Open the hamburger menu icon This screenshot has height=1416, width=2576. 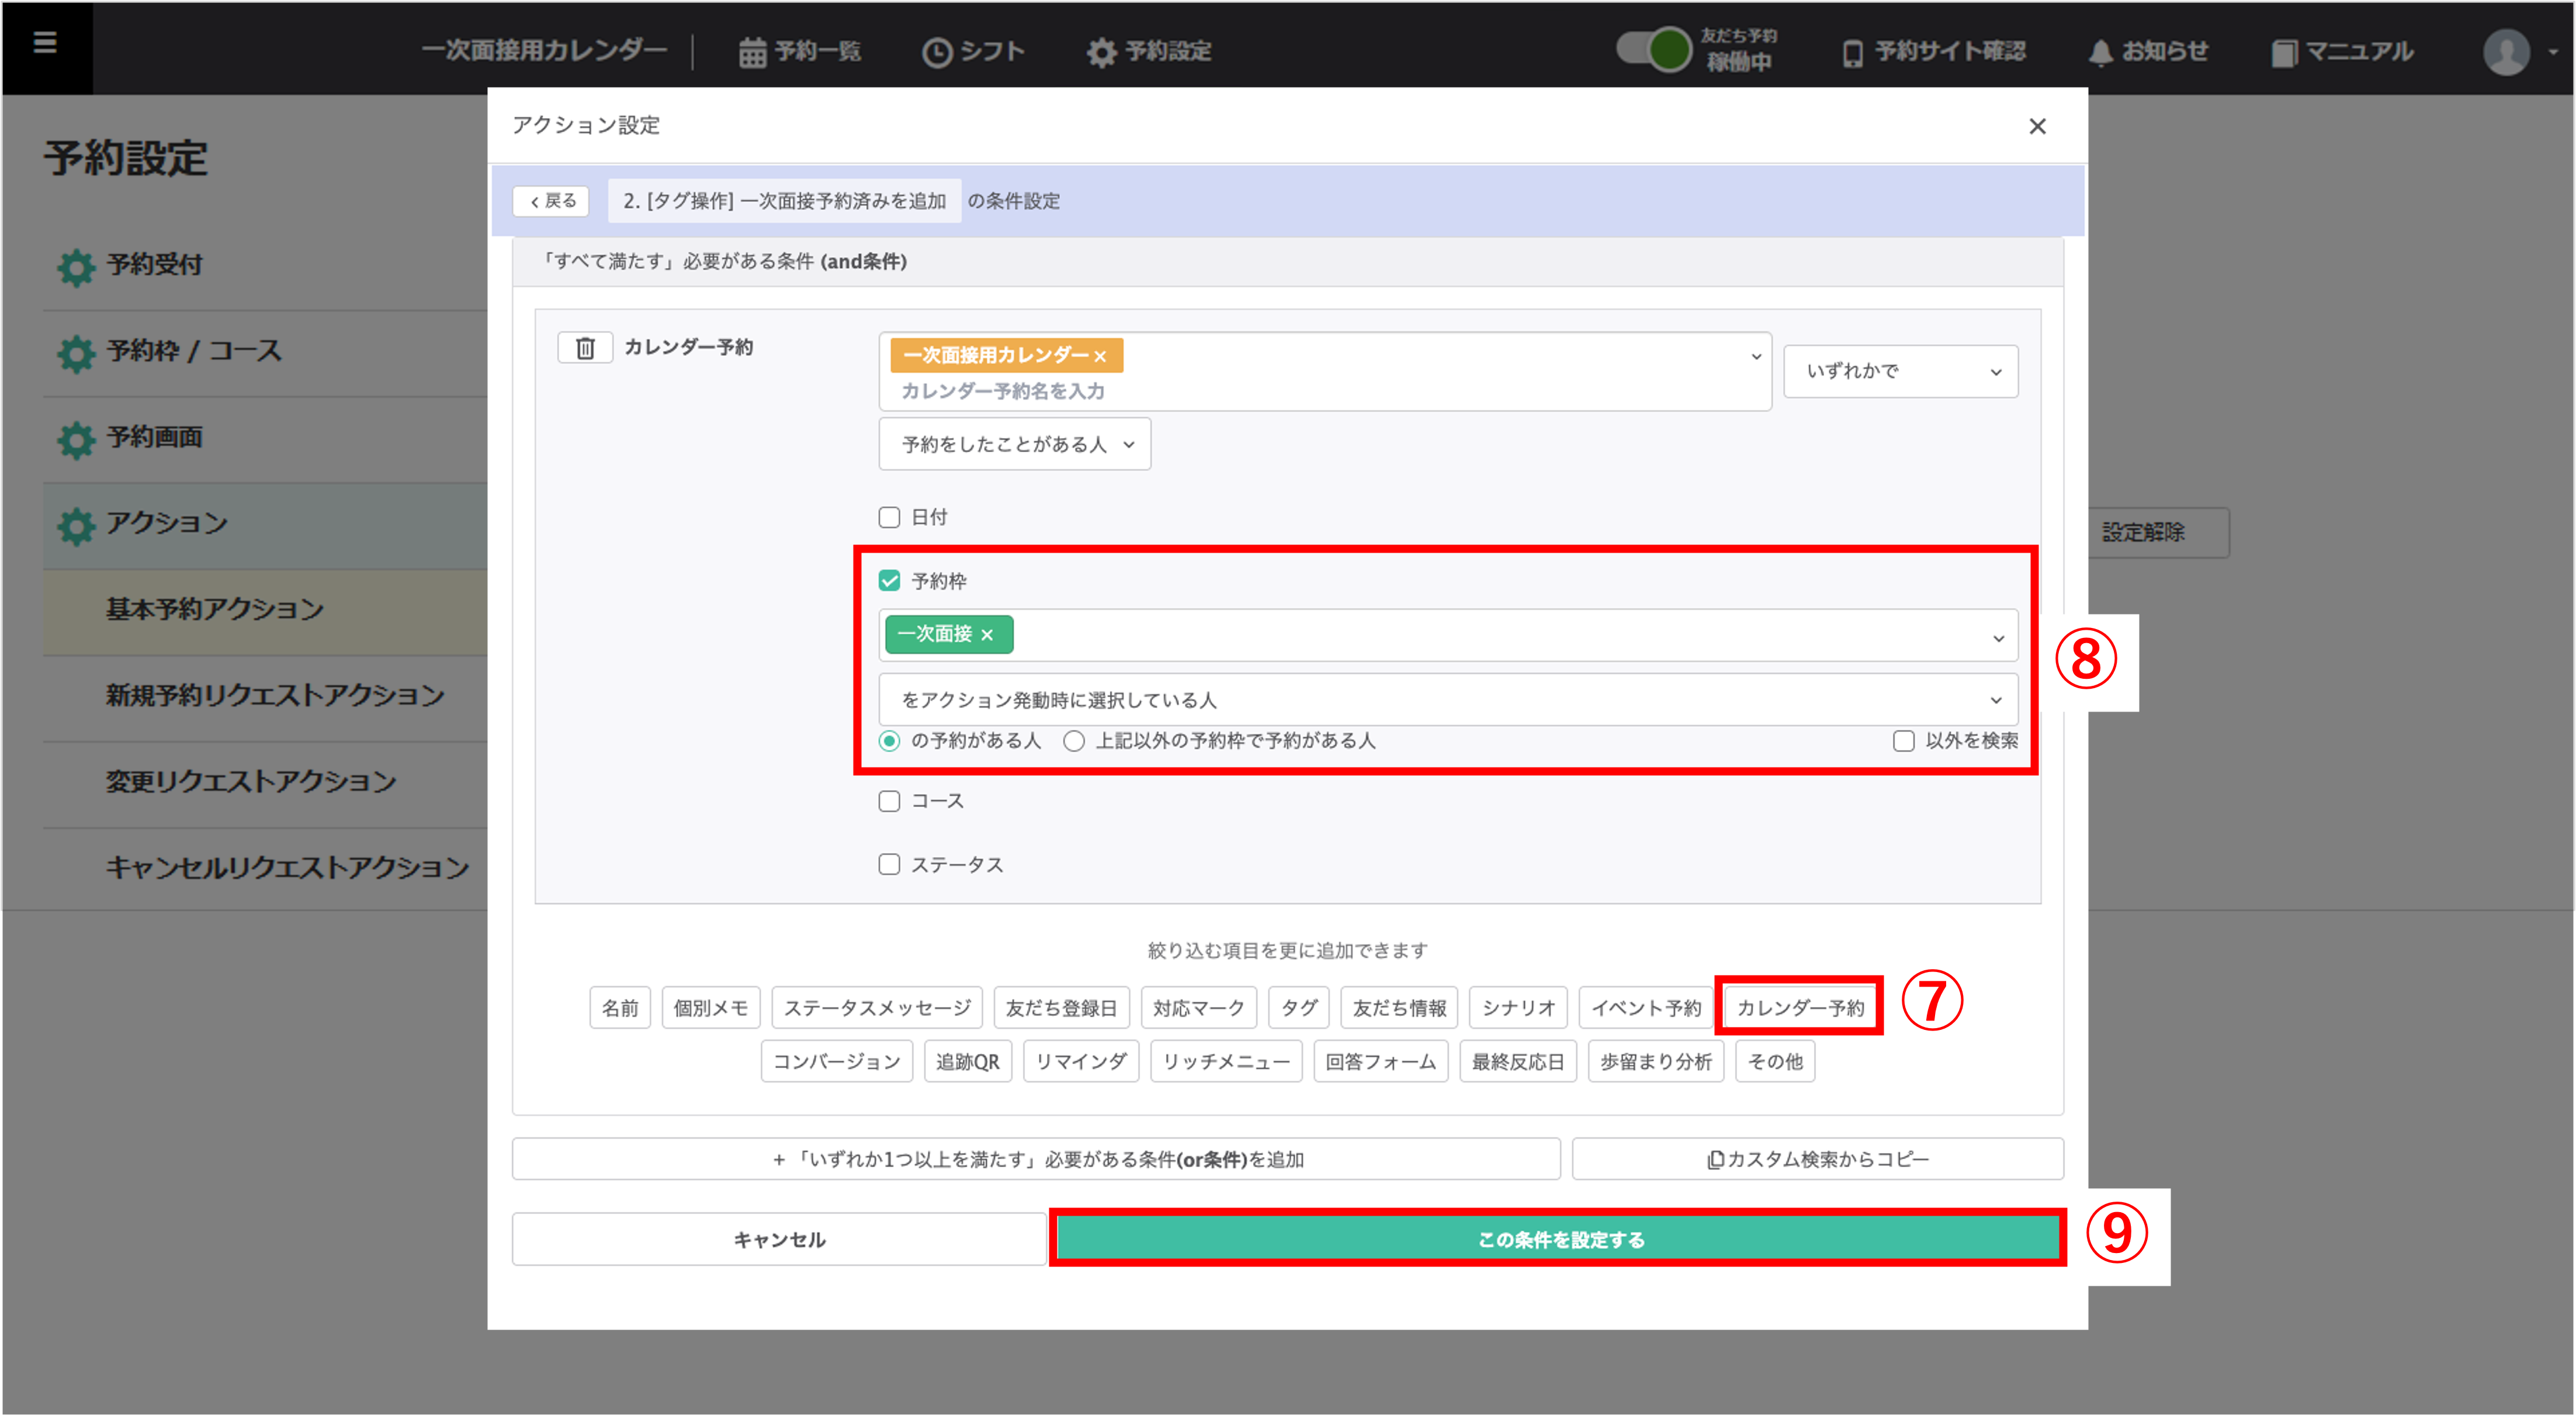coord(45,43)
